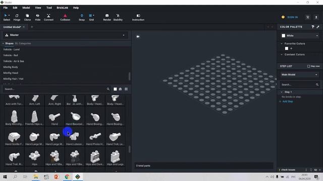The width and height of the screenshot is (323, 181).
Task: Collapse the Favorite Colors section
Action: (x=282, y=44)
